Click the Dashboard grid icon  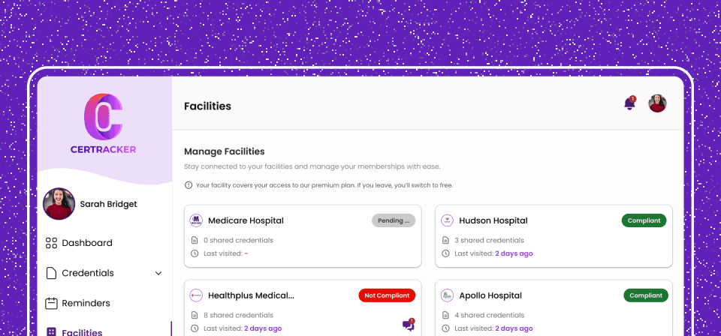(51, 243)
